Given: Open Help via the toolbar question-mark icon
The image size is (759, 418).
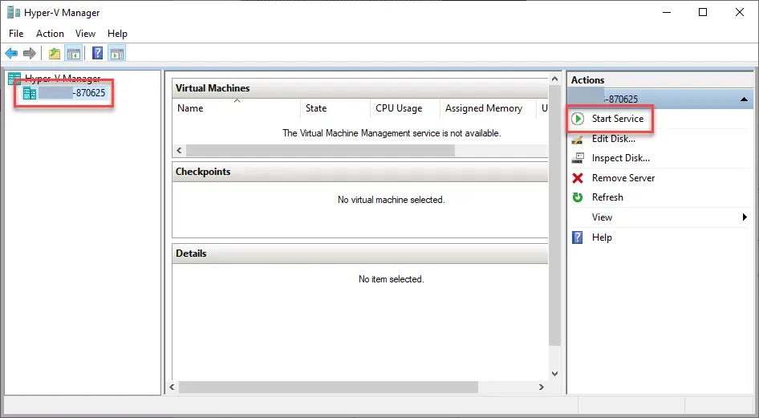Looking at the screenshot, I should pos(97,53).
